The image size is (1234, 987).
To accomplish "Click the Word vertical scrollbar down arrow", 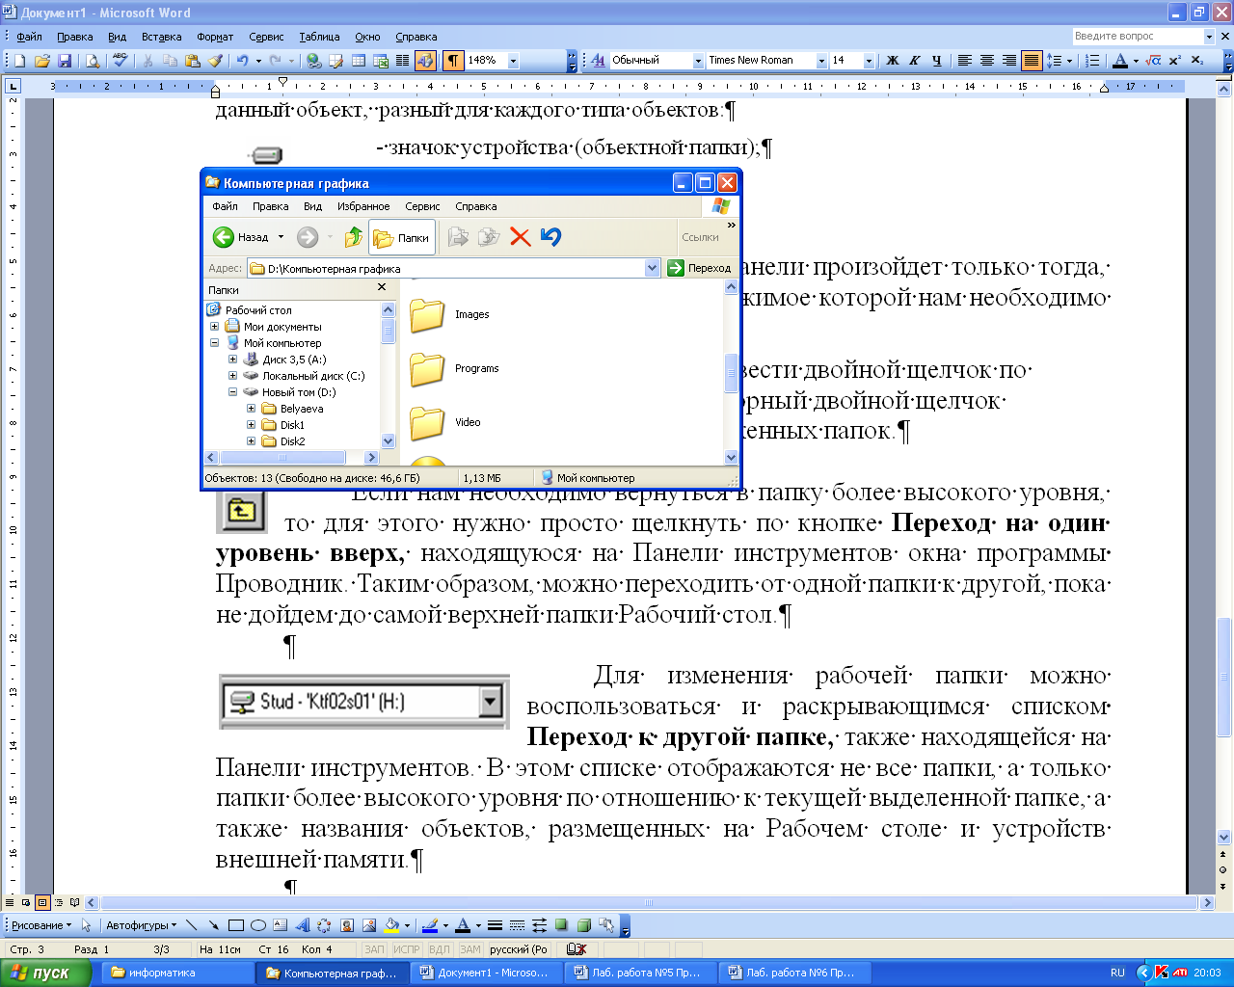I will pyautogui.click(x=1224, y=838).
